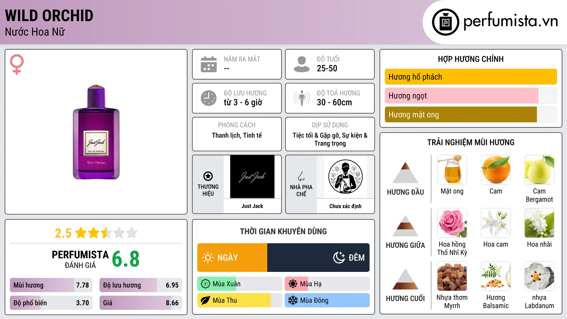Click the Just Jack brand name link
567x319 pixels.
(252, 206)
